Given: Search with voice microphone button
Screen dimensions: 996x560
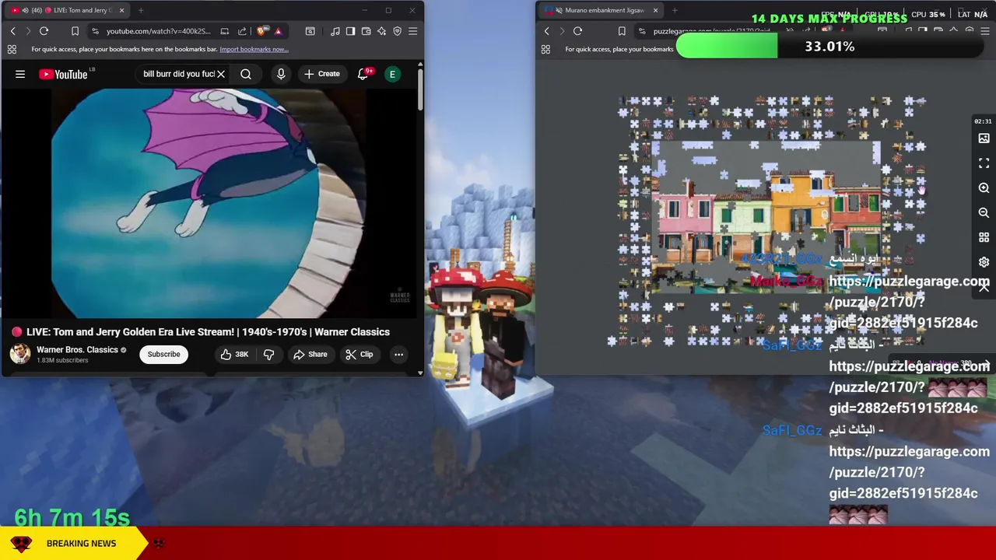Looking at the screenshot, I should pyautogui.click(x=281, y=74).
